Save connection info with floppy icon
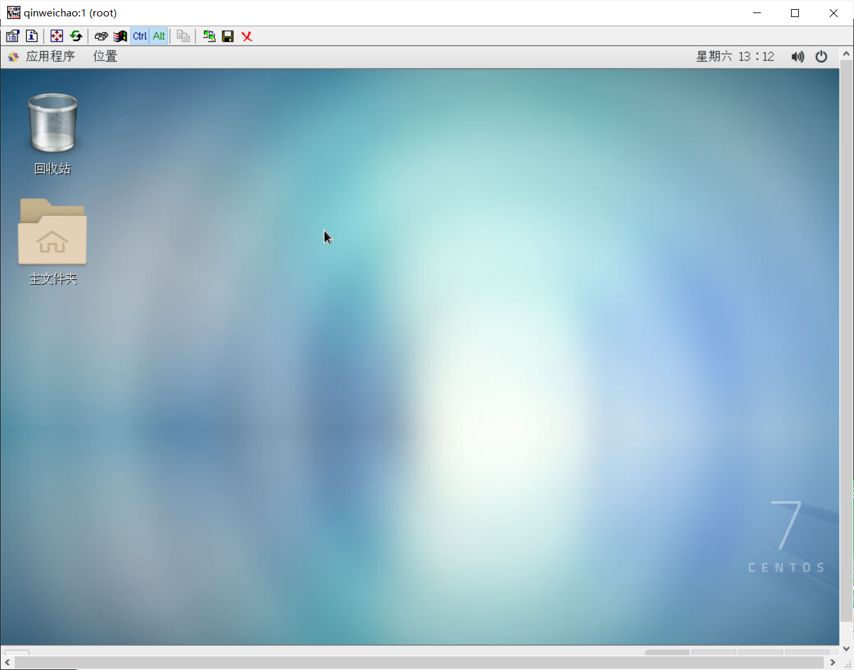Screen dimensions: 854x670 click(228, 36)
